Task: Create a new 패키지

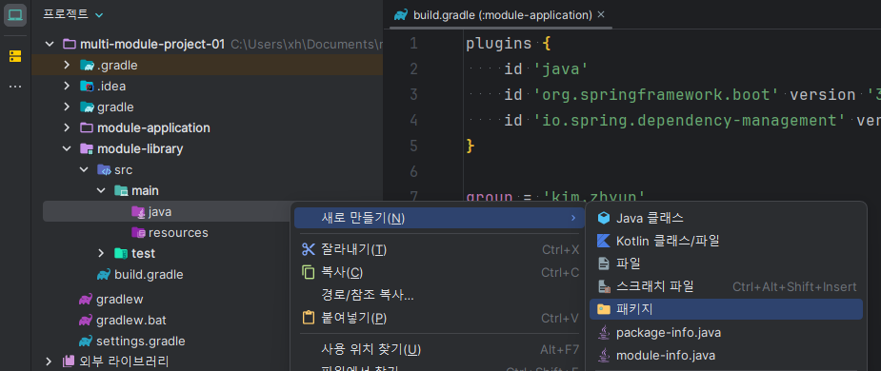Action: pyautogui.click(x=726, y=309)
